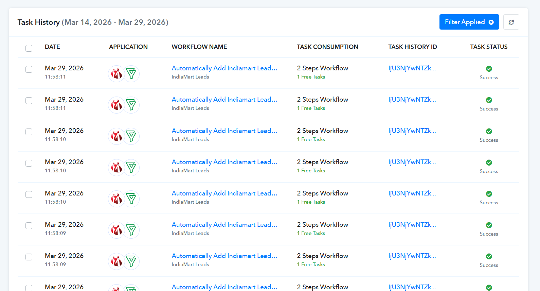Screen dimensions: 540x291
Task: Open task history ID in first 11:58:11 row
Action: click(412, 68)
